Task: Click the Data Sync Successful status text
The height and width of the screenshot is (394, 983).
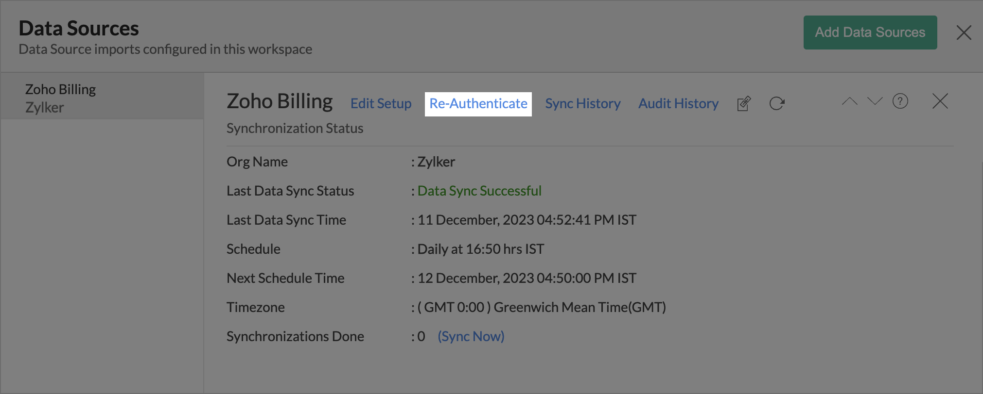Action: tap(479, 191)
